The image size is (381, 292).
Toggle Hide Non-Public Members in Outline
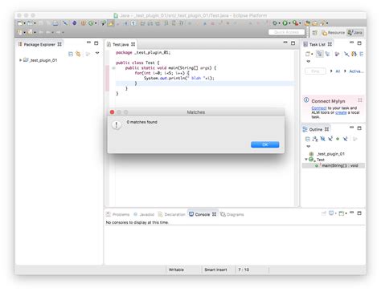click(338, 139)
